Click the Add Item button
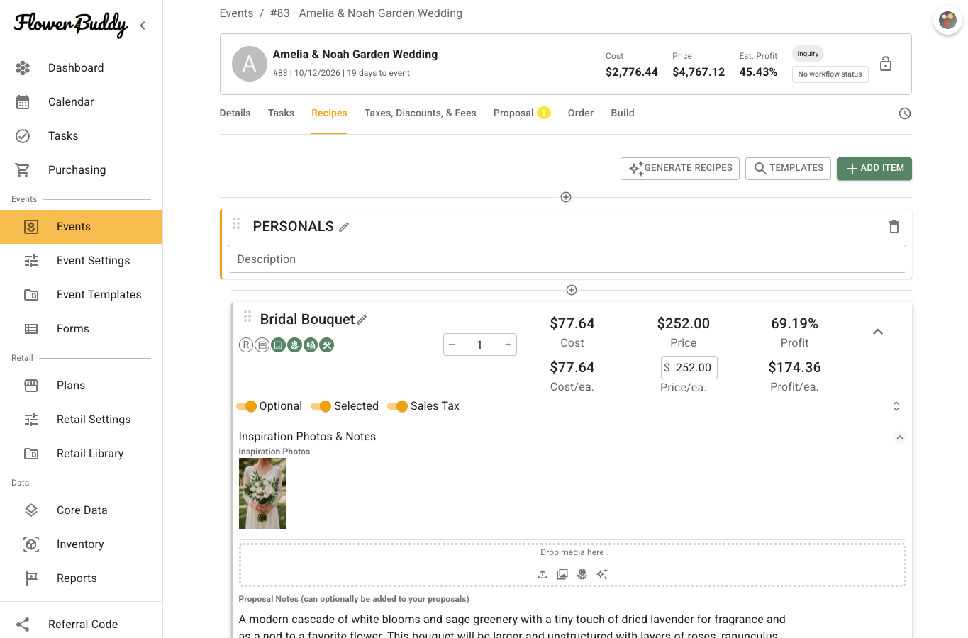The height and width of the screenshot is (638, 968). pos(874,169)
